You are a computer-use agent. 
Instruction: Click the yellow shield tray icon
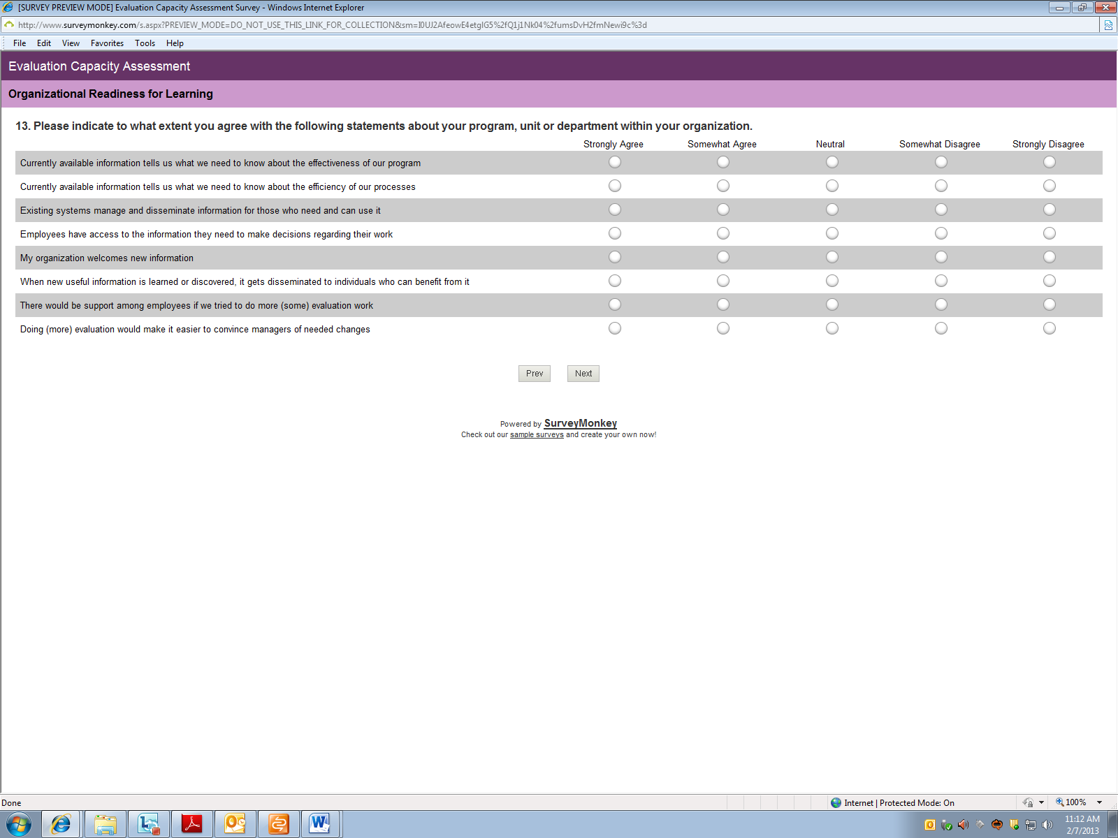point(1014,825)
